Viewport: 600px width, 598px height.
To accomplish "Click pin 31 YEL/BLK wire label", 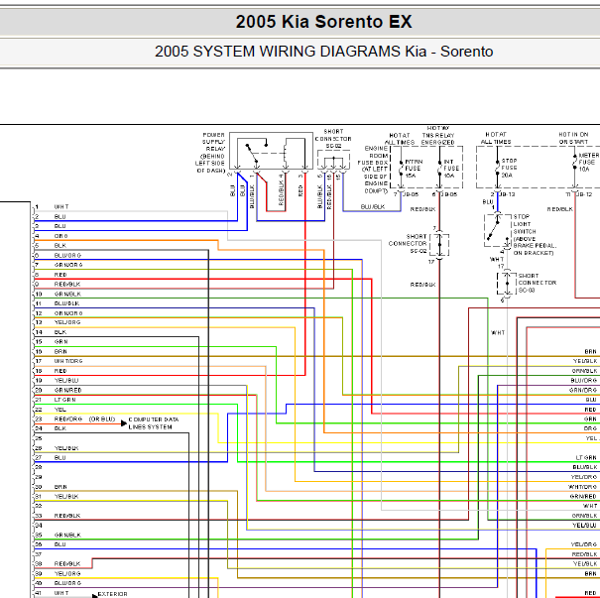I will pyautogui.click(x=66, y=496).
